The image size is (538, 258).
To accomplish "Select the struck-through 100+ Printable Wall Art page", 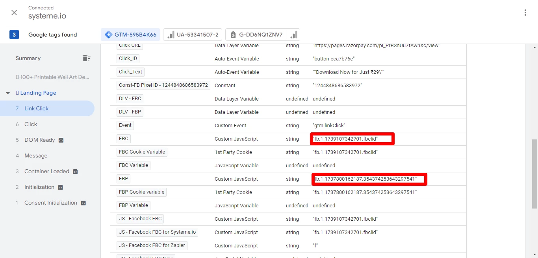I will pyautogui.click(x=53, y=77).
